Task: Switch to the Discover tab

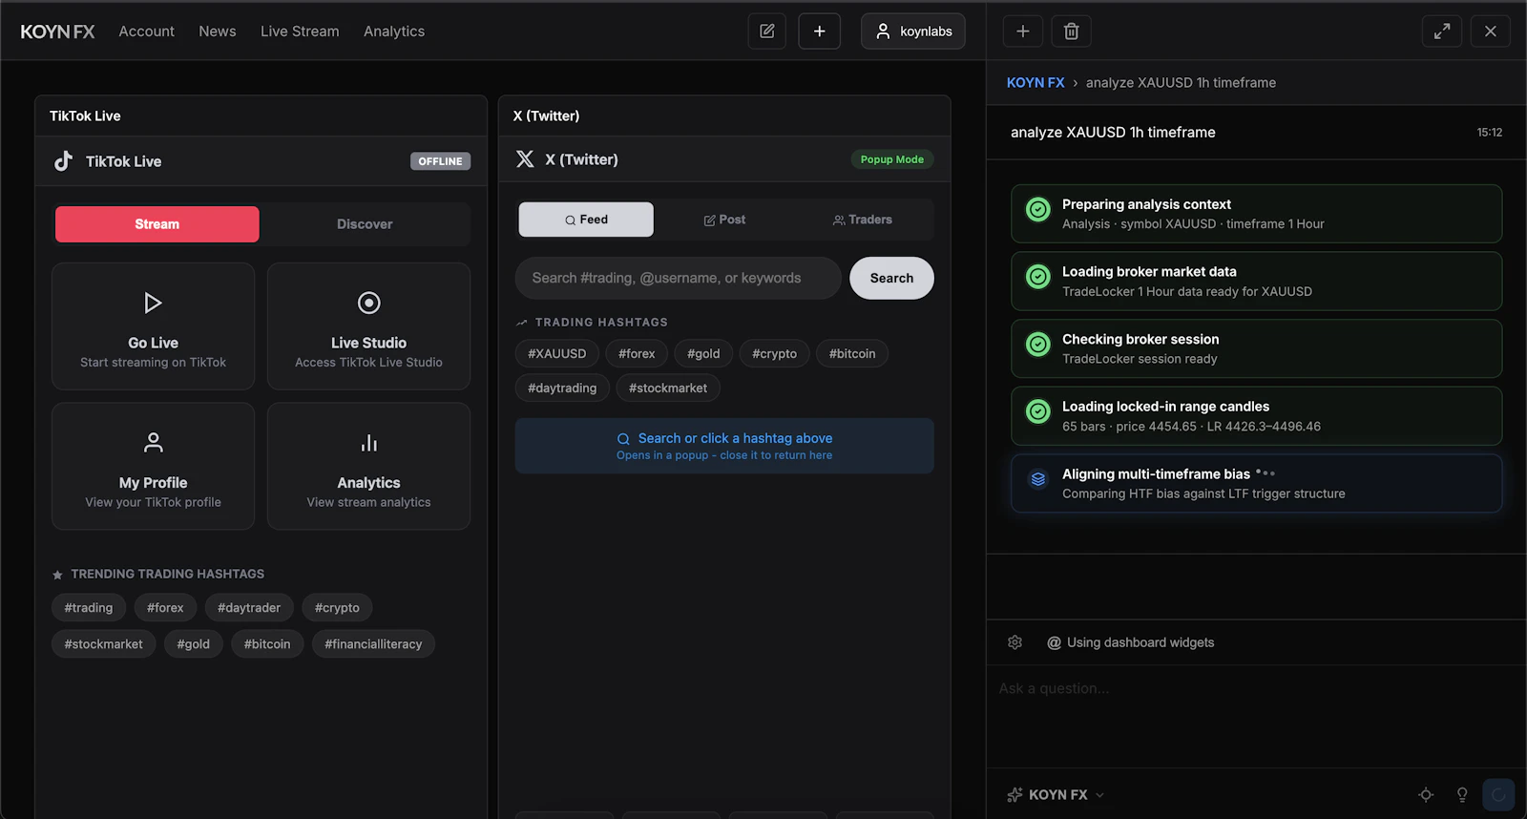Action: click(x=365, y=224)
